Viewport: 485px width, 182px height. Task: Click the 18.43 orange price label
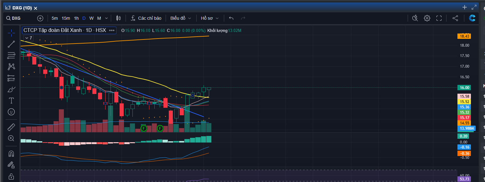point(464,36)
